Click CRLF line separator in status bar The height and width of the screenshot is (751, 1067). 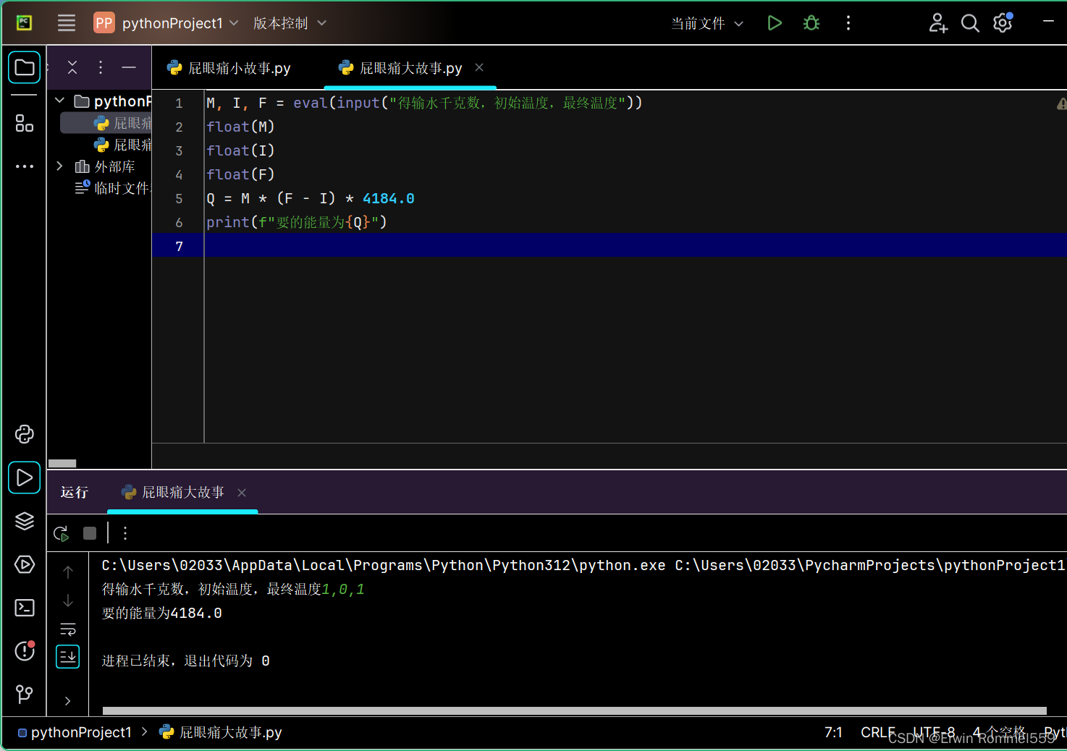pyautogui.click(x=877, y=732)
